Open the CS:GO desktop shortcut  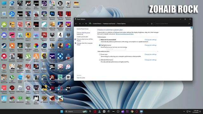click(12, 25)
